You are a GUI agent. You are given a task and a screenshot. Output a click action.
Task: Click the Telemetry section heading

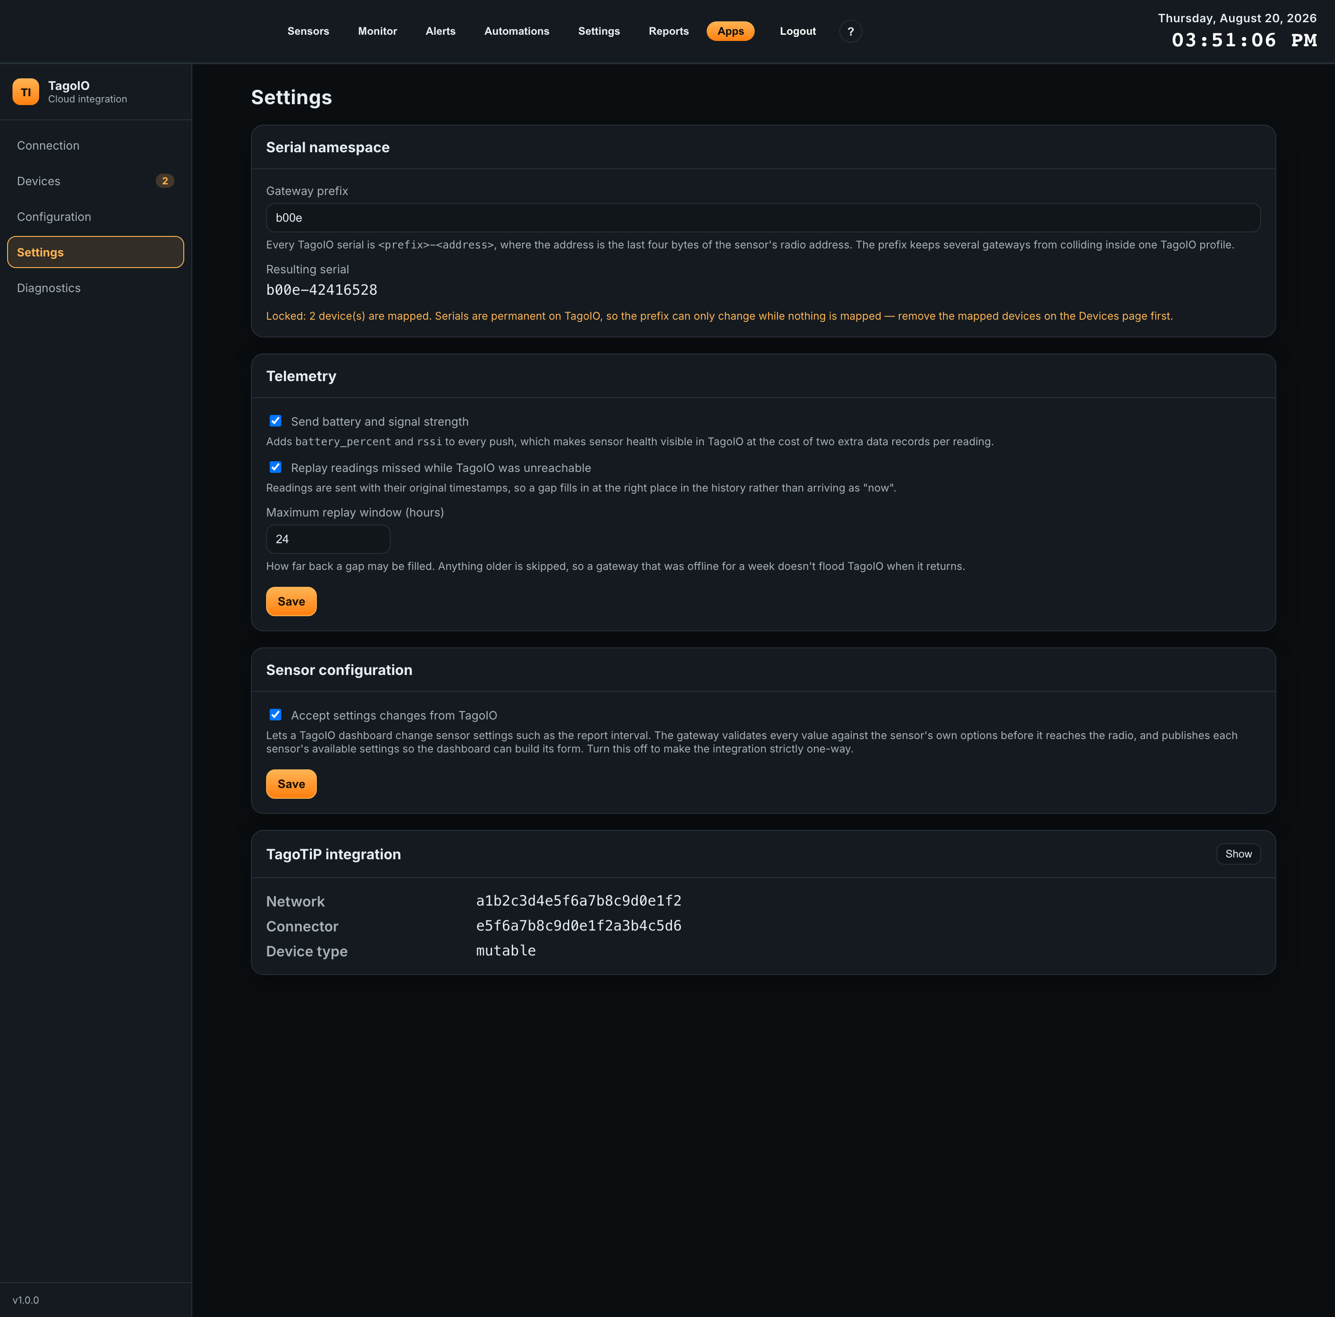(x=301, y=376)
